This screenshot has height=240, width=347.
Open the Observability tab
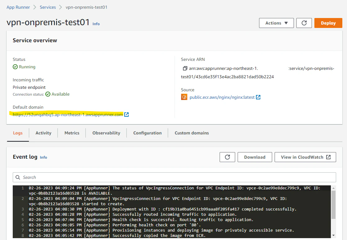click(106, 133)
